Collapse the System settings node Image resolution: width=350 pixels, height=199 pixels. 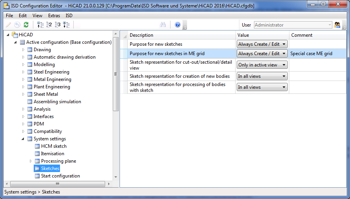click(23, 139)
